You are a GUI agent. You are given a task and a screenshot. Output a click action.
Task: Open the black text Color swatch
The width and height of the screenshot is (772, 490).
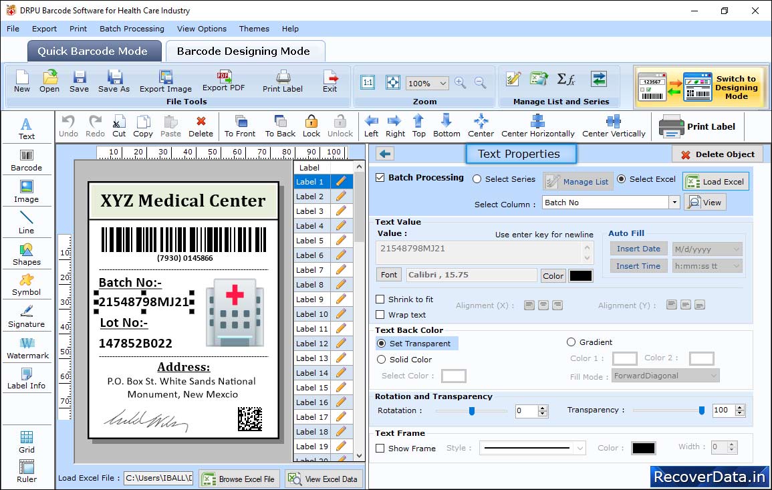coord(580,276)
